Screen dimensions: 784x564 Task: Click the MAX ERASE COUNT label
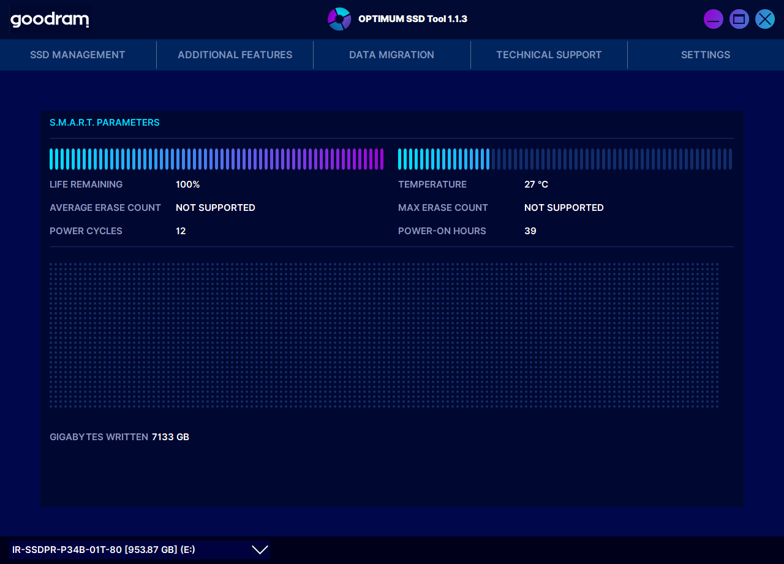(x=443, y=208)
